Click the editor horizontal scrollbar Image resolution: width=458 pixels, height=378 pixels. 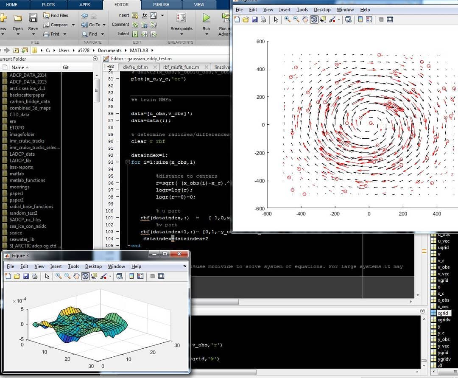tap(215, 302)
